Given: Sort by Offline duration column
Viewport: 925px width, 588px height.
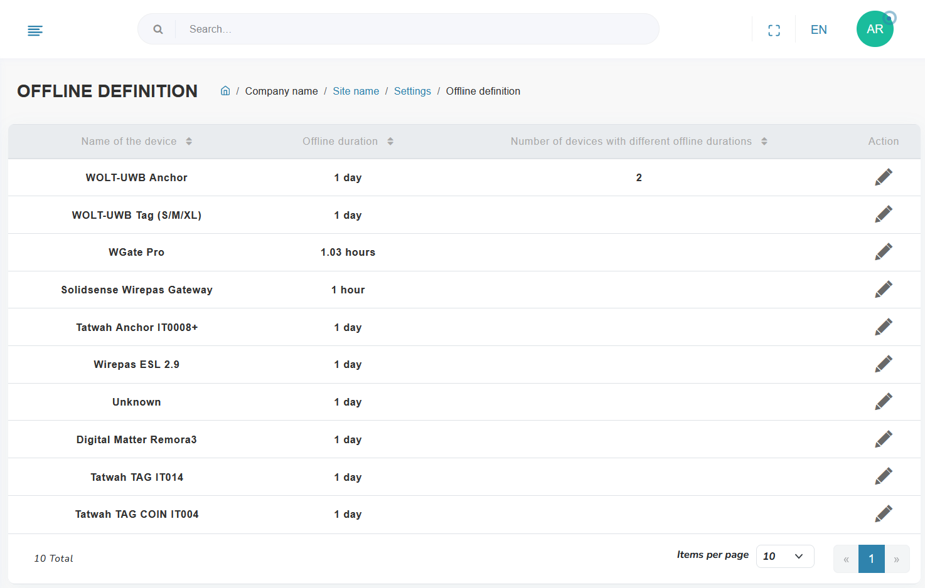Looking at the screenshot, I should 390,142.
